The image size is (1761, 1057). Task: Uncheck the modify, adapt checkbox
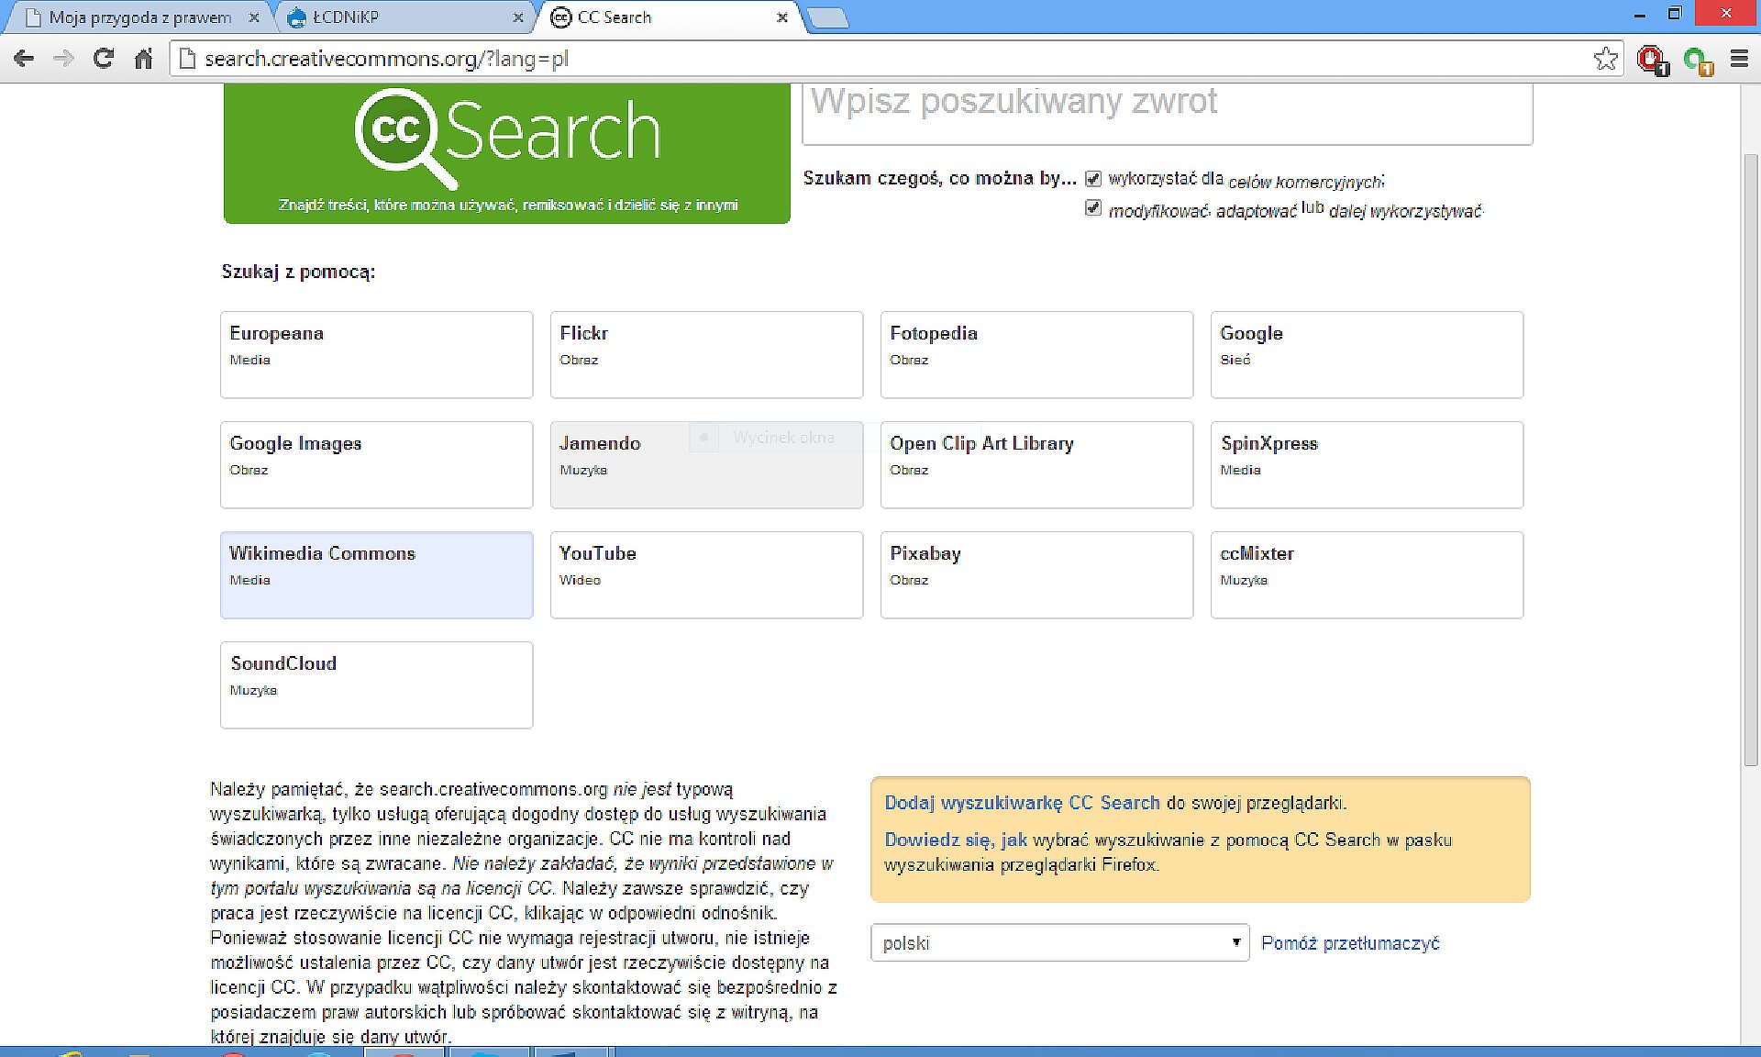[x=1093, y=208]
